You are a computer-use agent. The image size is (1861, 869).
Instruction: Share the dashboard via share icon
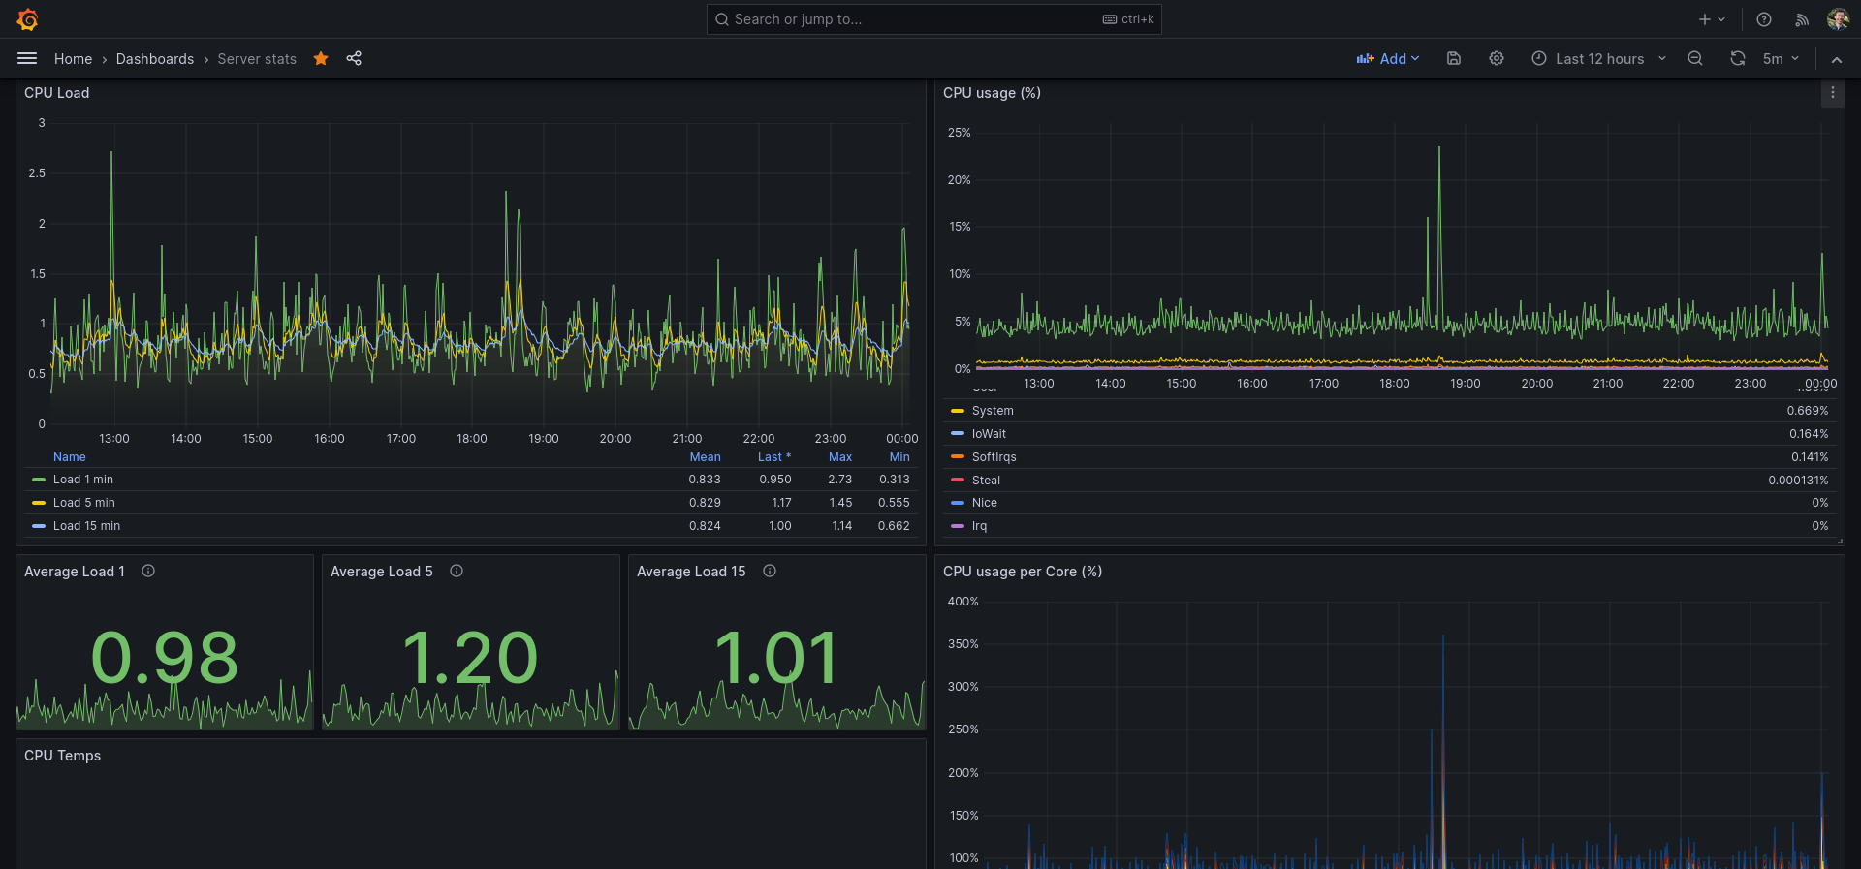[x=354, y=59]
